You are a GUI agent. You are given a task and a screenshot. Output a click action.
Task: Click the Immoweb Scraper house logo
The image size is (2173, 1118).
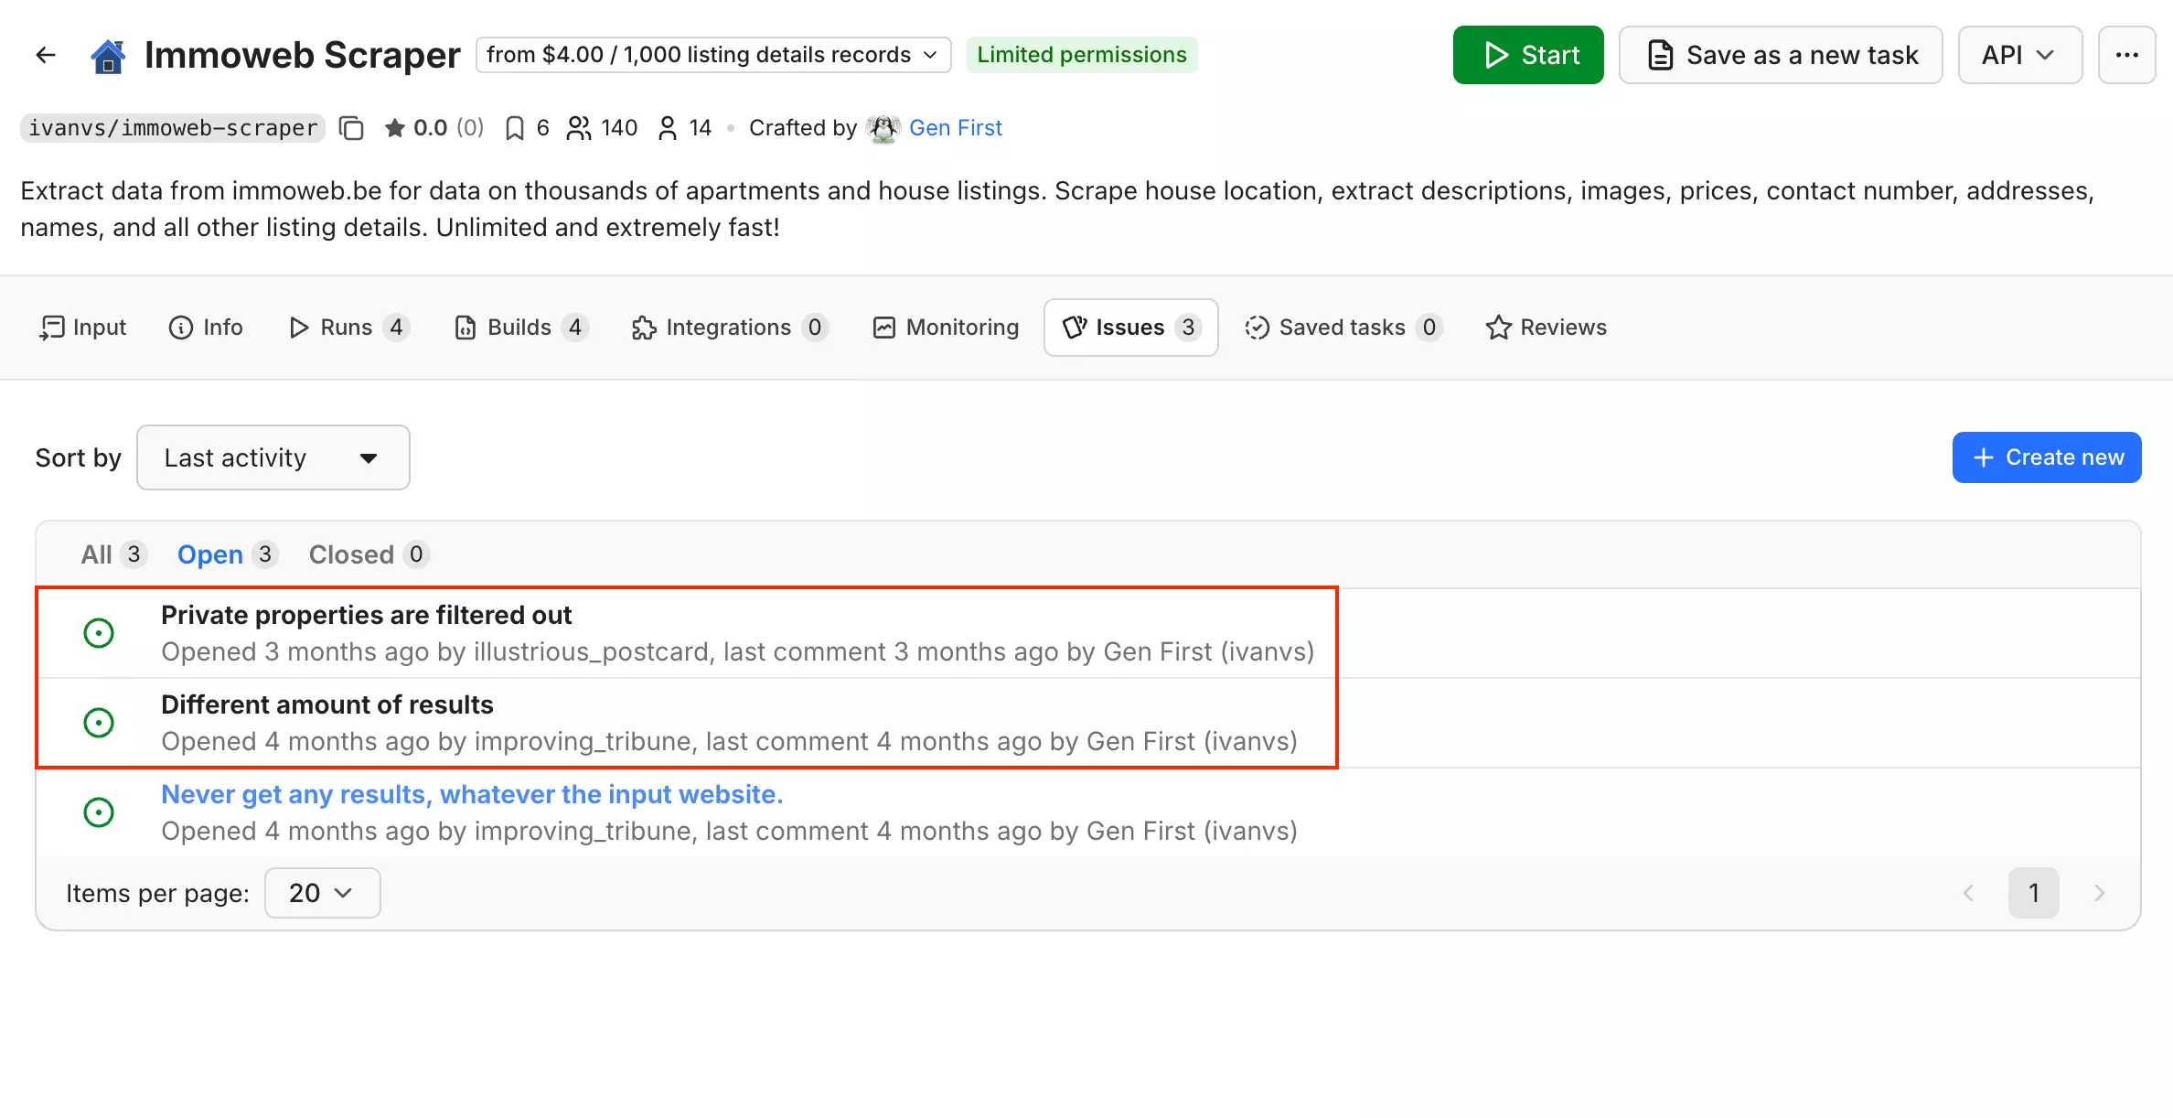[x=108, y=56]
